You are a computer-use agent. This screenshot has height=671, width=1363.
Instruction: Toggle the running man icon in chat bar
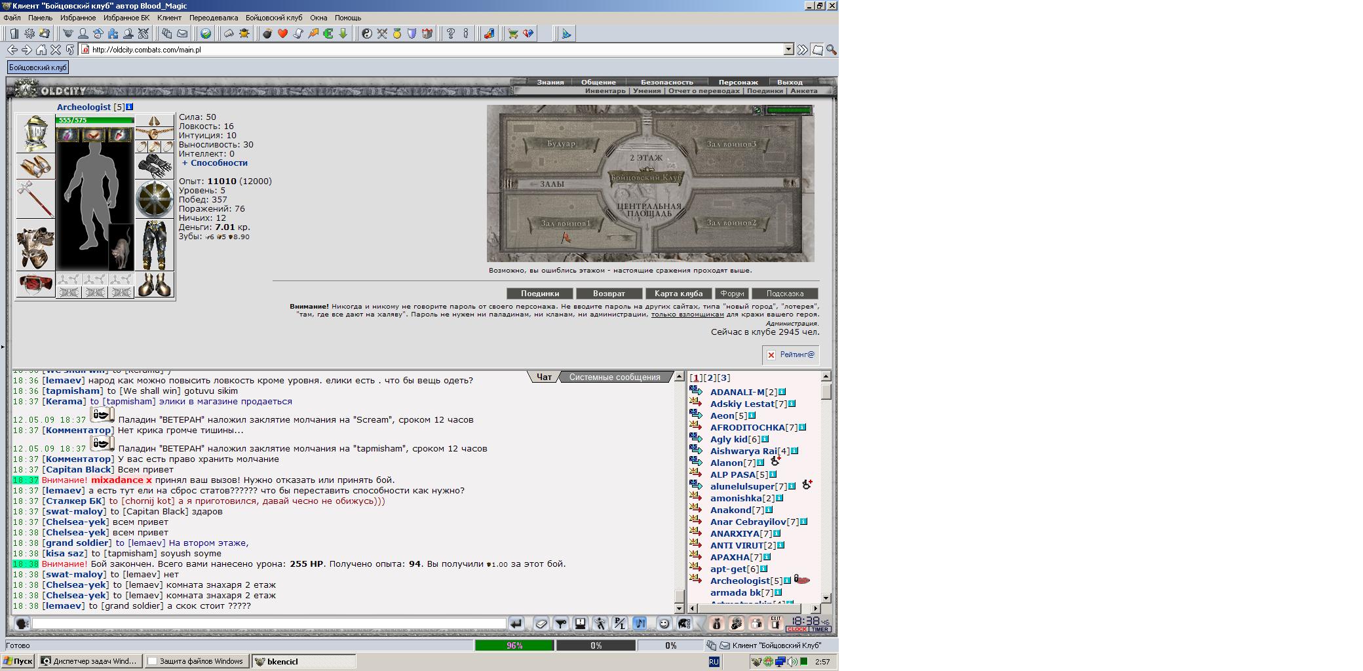[600, 624]
